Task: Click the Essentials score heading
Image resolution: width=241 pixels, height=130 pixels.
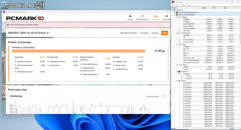Action: coord(19,57)
